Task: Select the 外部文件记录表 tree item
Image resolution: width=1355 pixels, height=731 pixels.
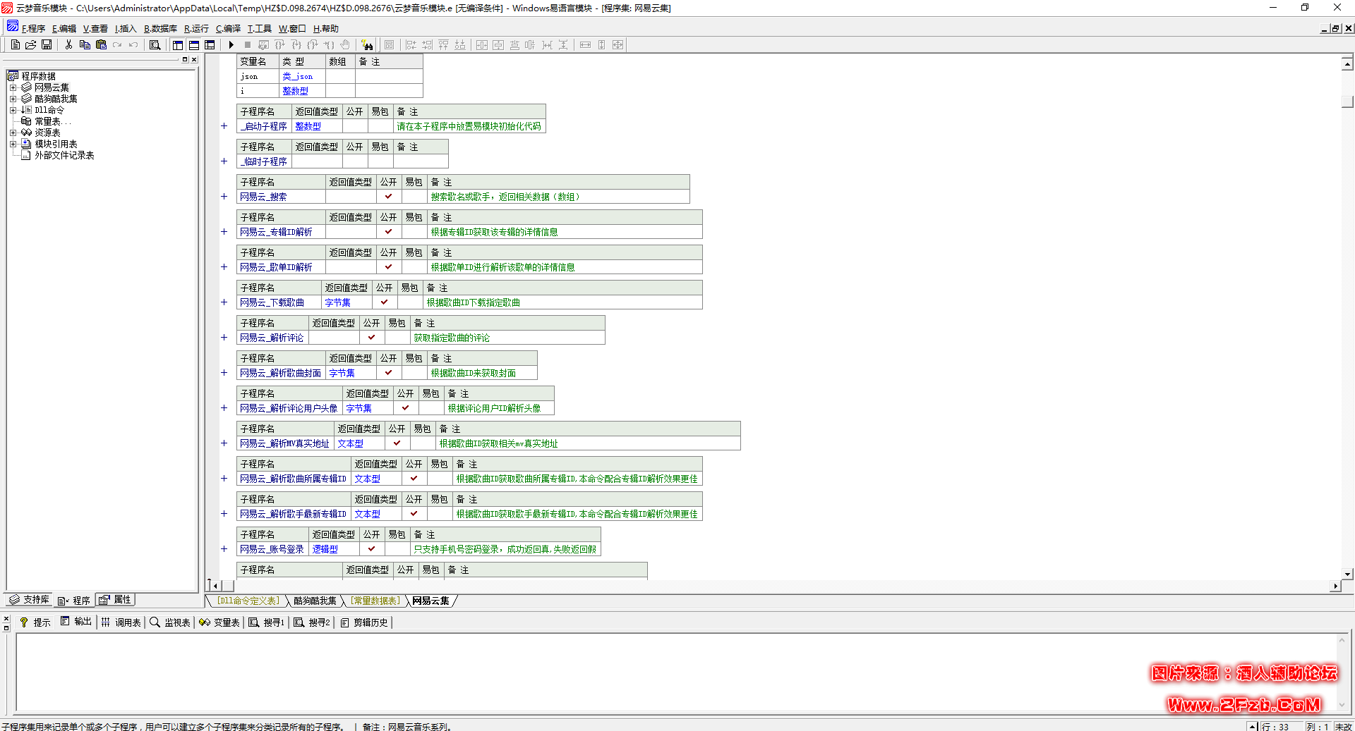Action: pyautogui.click(x=64, y=155)
